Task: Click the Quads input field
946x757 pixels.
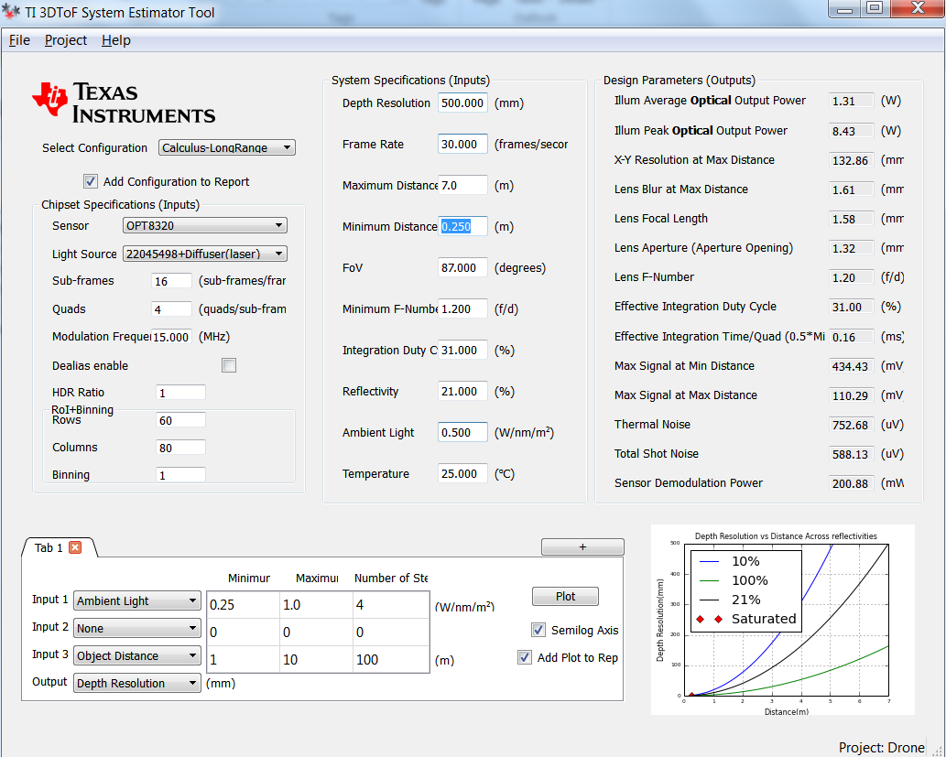Action: (x=171, y=309)
